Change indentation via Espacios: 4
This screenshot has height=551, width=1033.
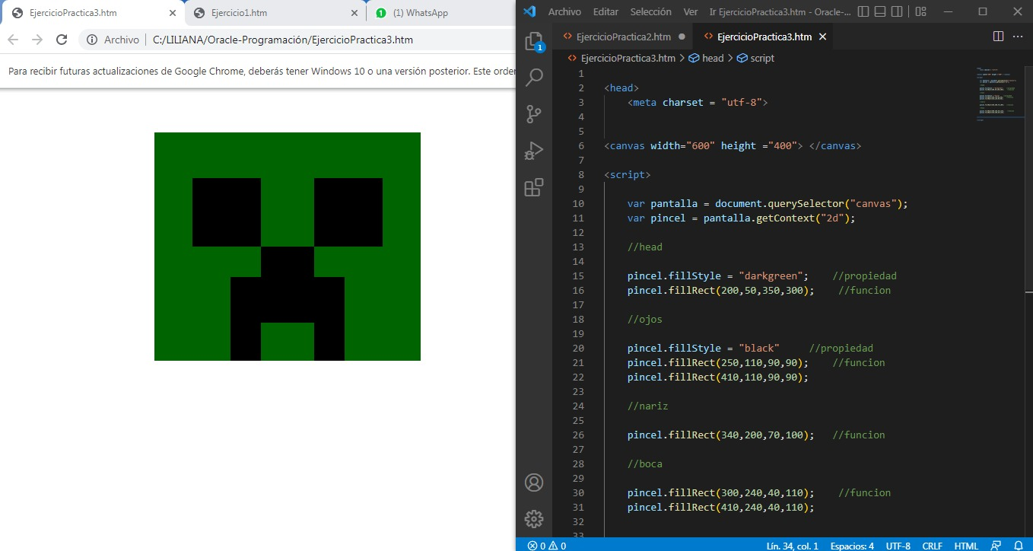click(x=852, y=545)
